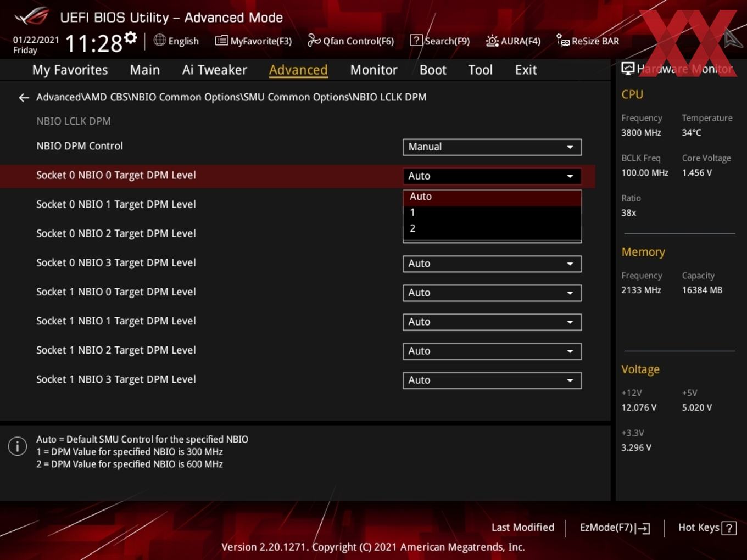The width and height of the screenshot is (747, 560).
Task: Click the +3.3V 3.296 V reading
Action: (x=636, y=447)
